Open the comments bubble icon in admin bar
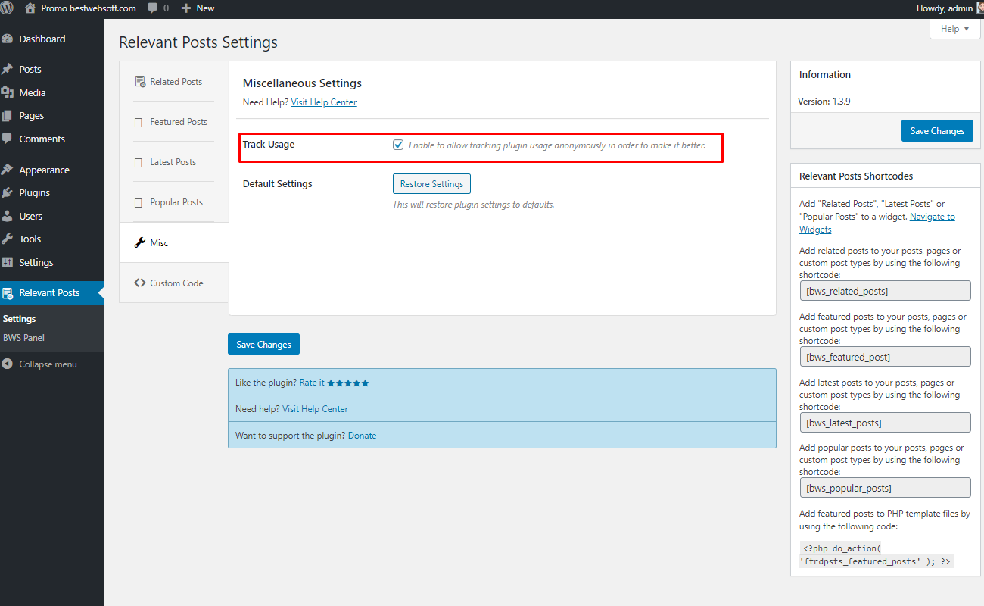Image resolution: width=984 pixels, height=606 pixels. click(x=154, y=8)
